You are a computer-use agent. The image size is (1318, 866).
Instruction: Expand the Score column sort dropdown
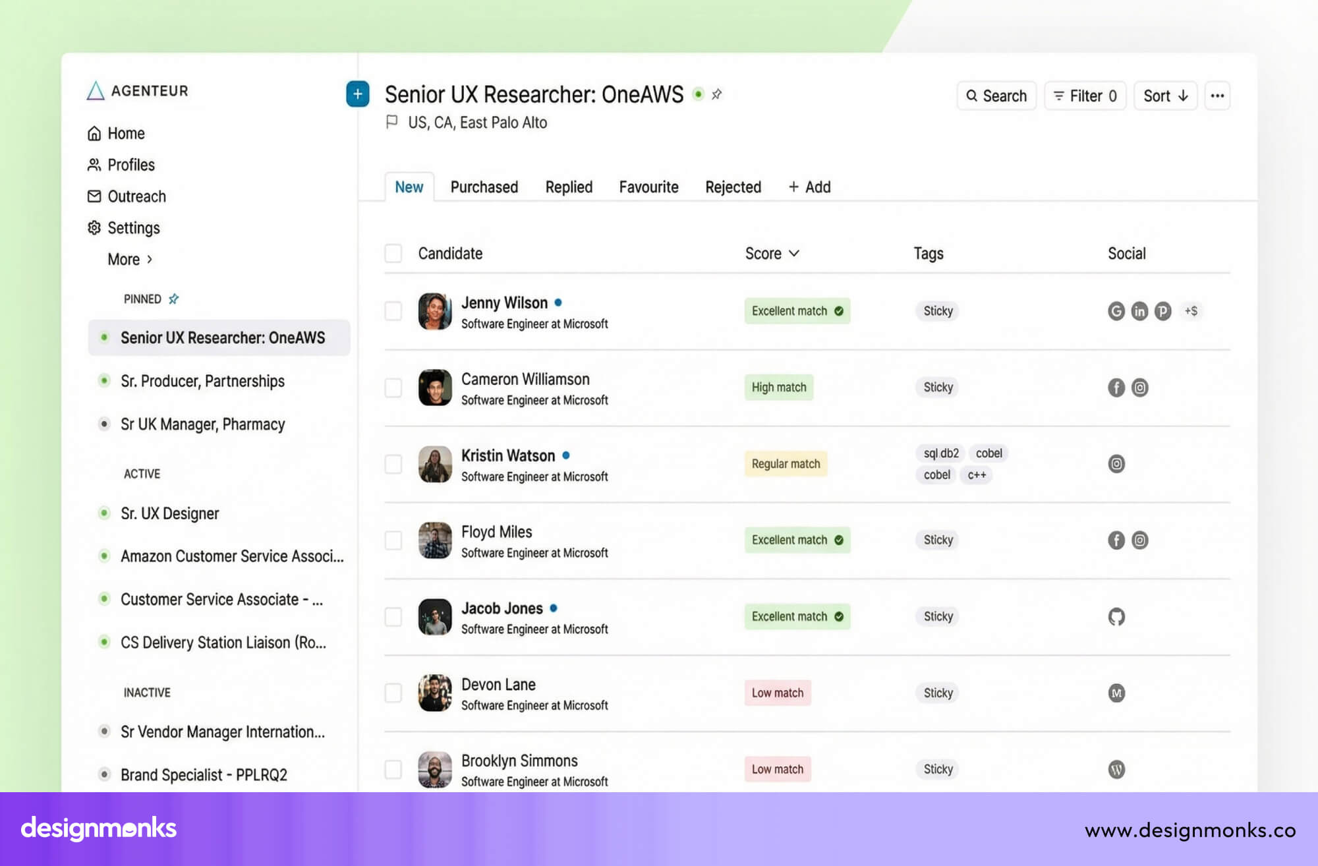794,253
